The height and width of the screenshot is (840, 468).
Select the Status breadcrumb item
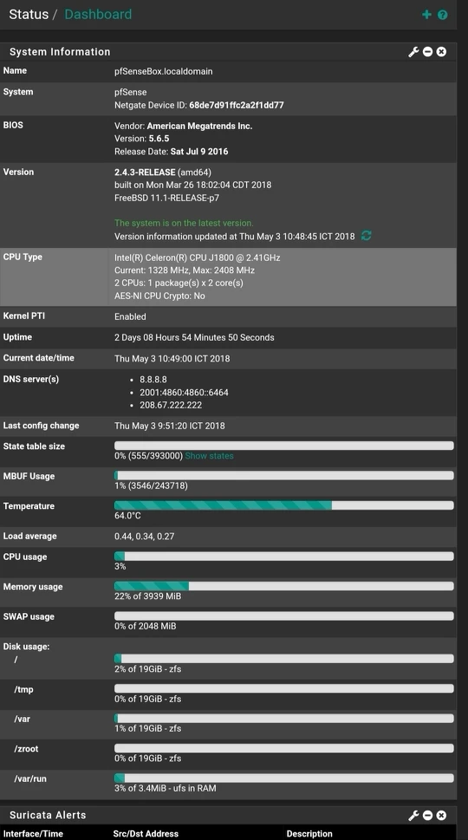pos(29,15)
